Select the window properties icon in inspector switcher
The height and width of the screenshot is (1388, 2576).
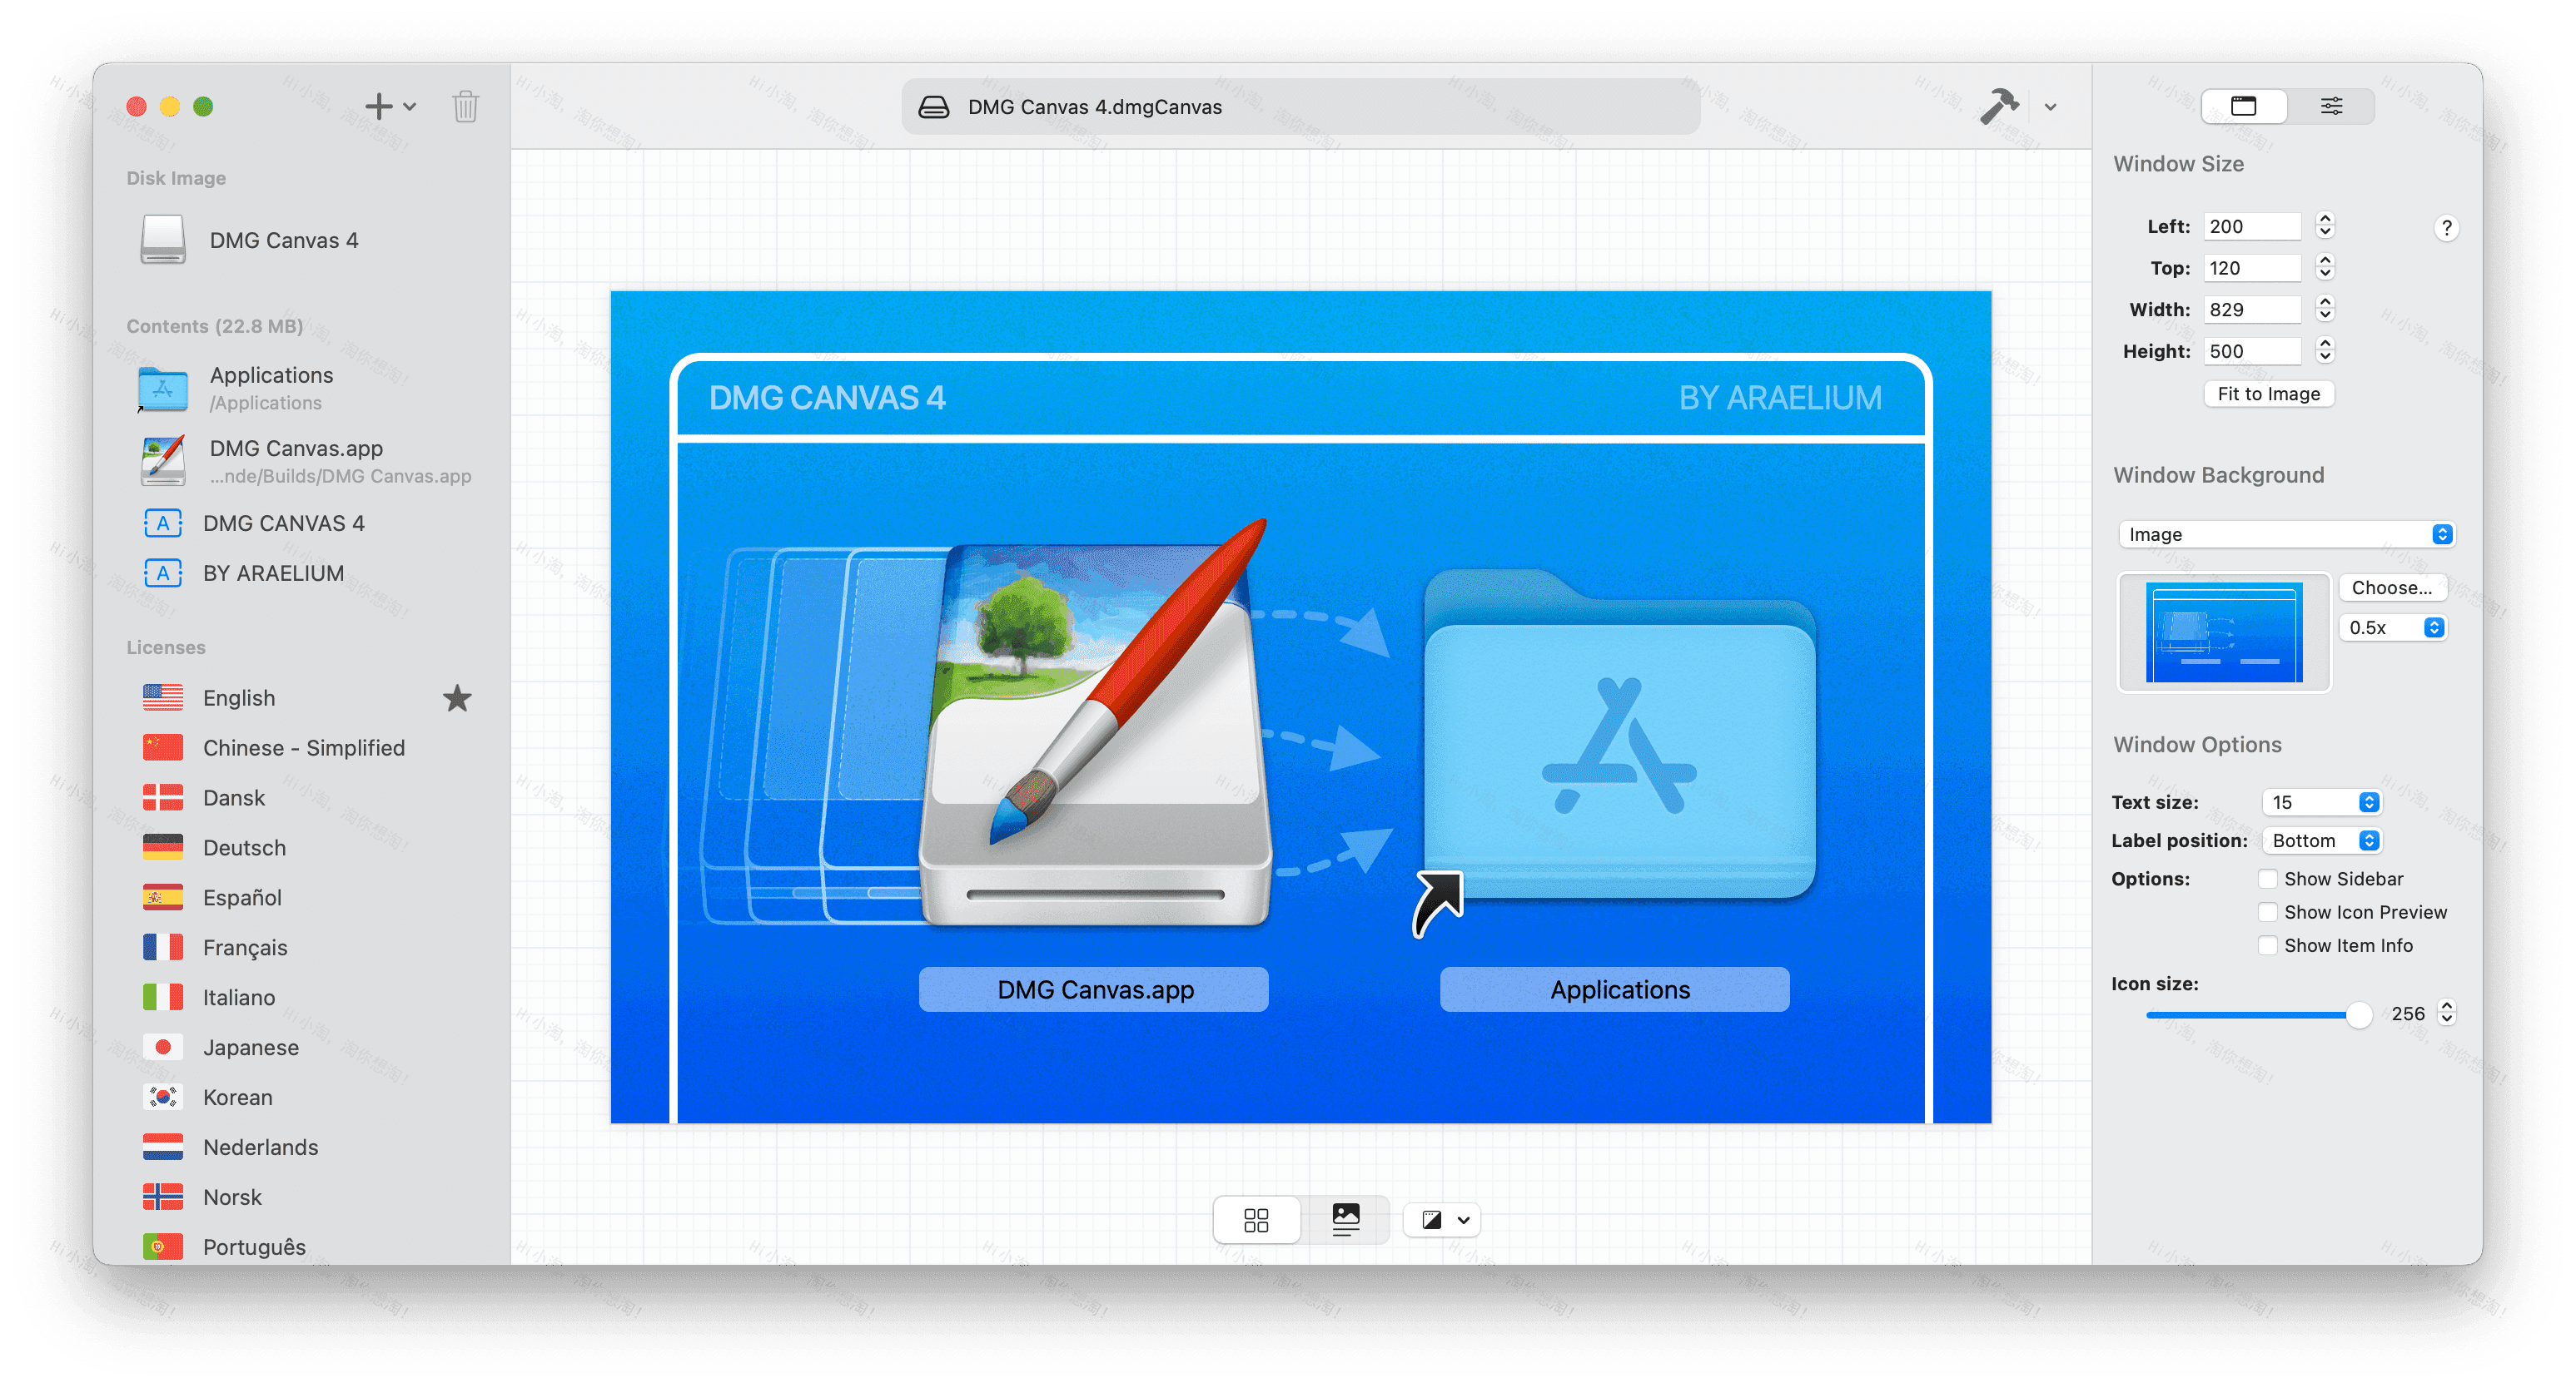tap(2244, 105)
